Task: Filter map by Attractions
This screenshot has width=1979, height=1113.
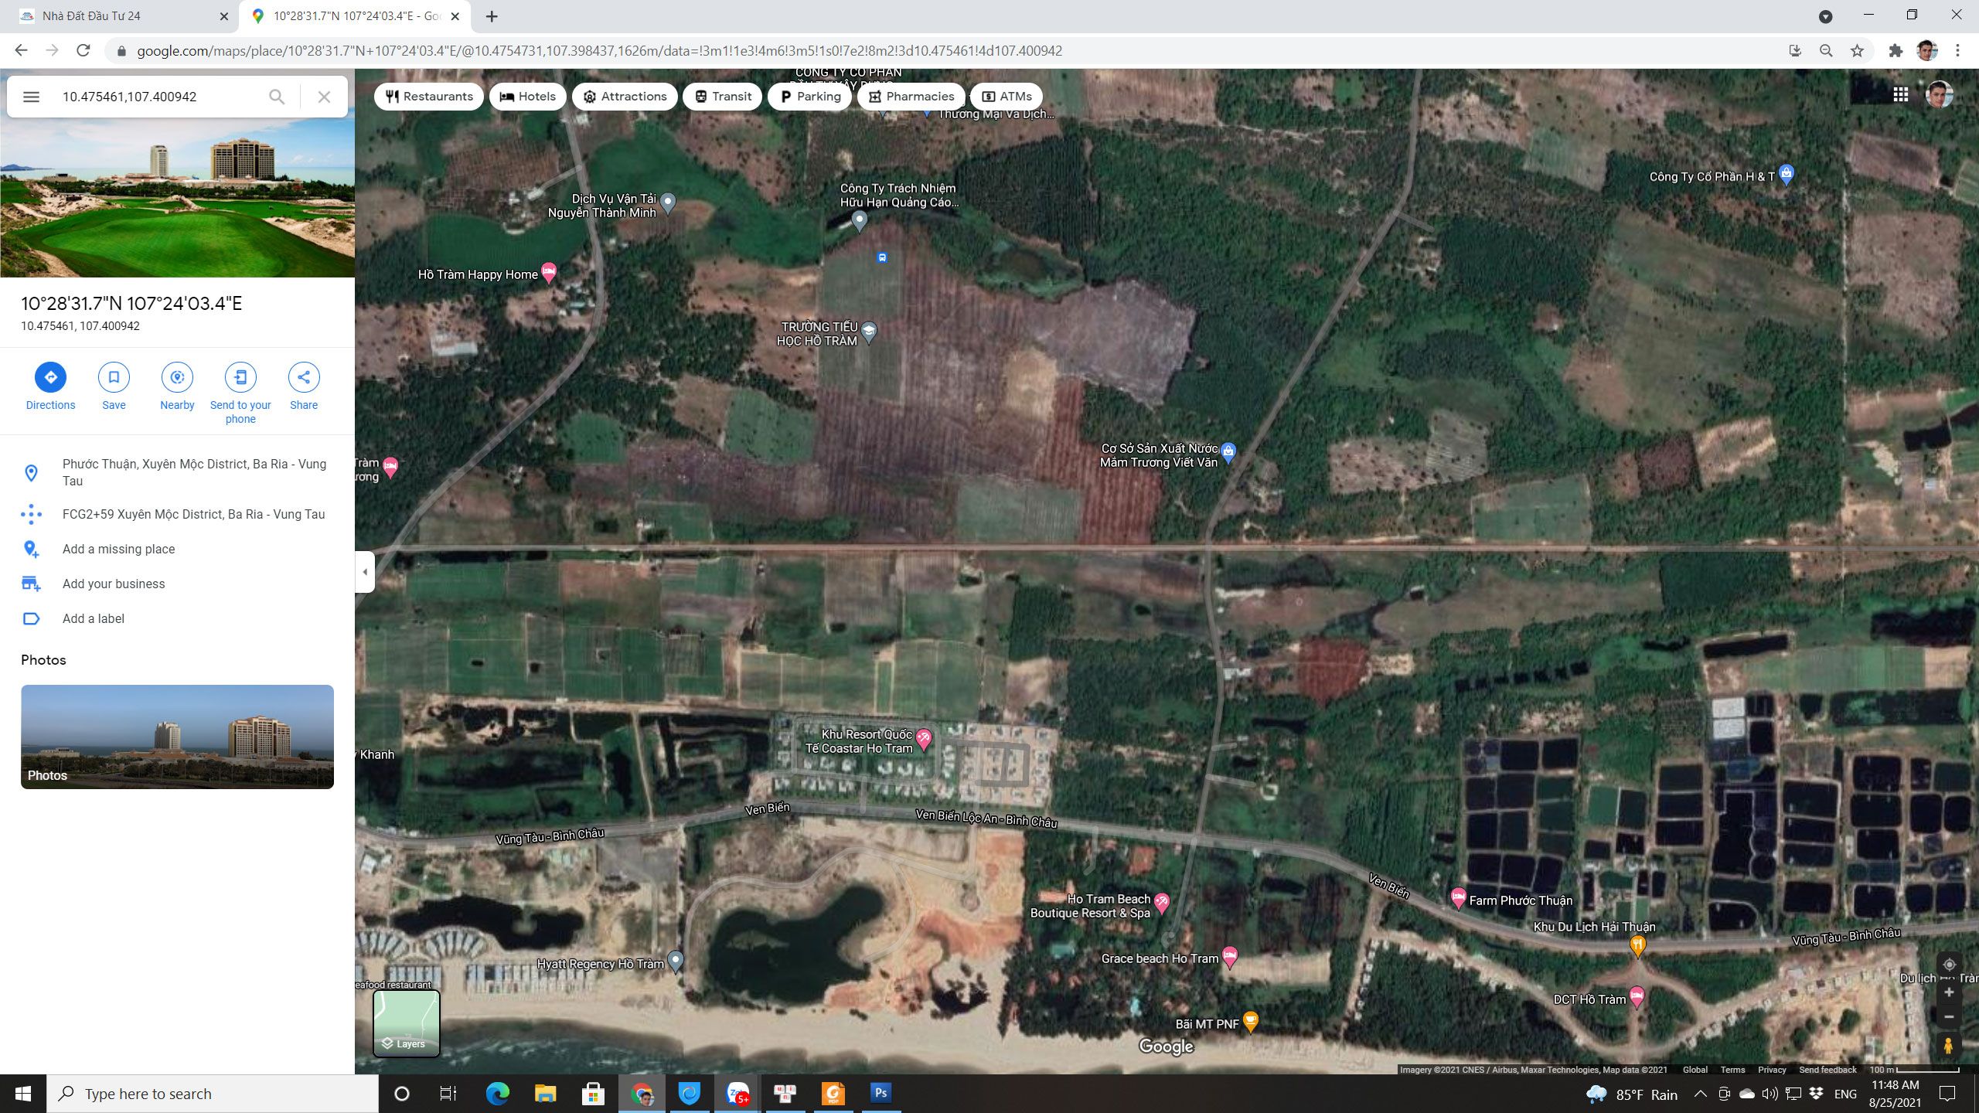Action: (x=625, y=97)
